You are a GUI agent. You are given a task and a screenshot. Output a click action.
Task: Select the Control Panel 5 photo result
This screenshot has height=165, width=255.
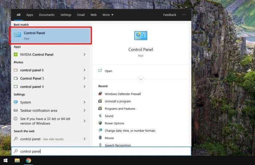(50, 79)
